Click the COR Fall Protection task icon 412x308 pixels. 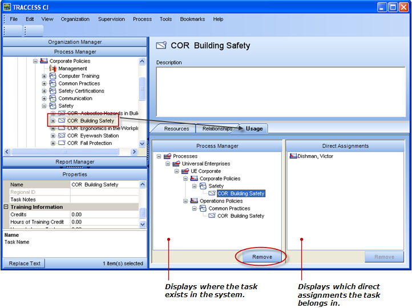click(62, 143)
